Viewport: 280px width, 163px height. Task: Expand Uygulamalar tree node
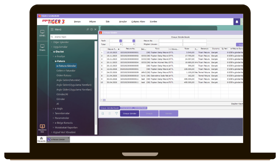coord(52,47)
